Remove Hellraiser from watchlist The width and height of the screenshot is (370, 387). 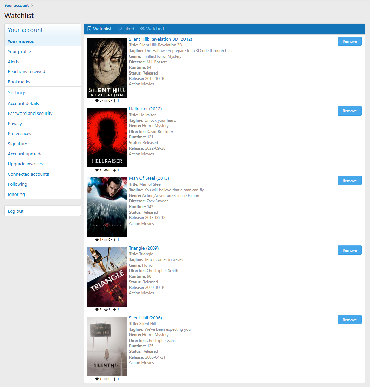point(350,111)
